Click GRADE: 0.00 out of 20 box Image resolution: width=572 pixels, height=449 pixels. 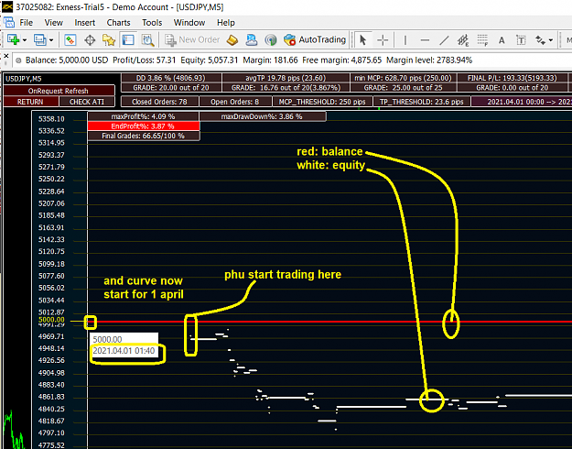(512, 88)
